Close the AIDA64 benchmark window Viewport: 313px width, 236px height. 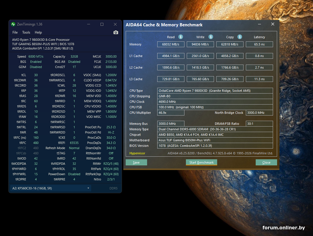[273, 24]
